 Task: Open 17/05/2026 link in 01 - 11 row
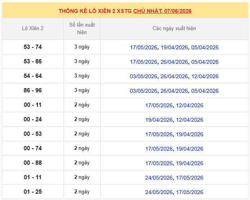tap(190, 178)
